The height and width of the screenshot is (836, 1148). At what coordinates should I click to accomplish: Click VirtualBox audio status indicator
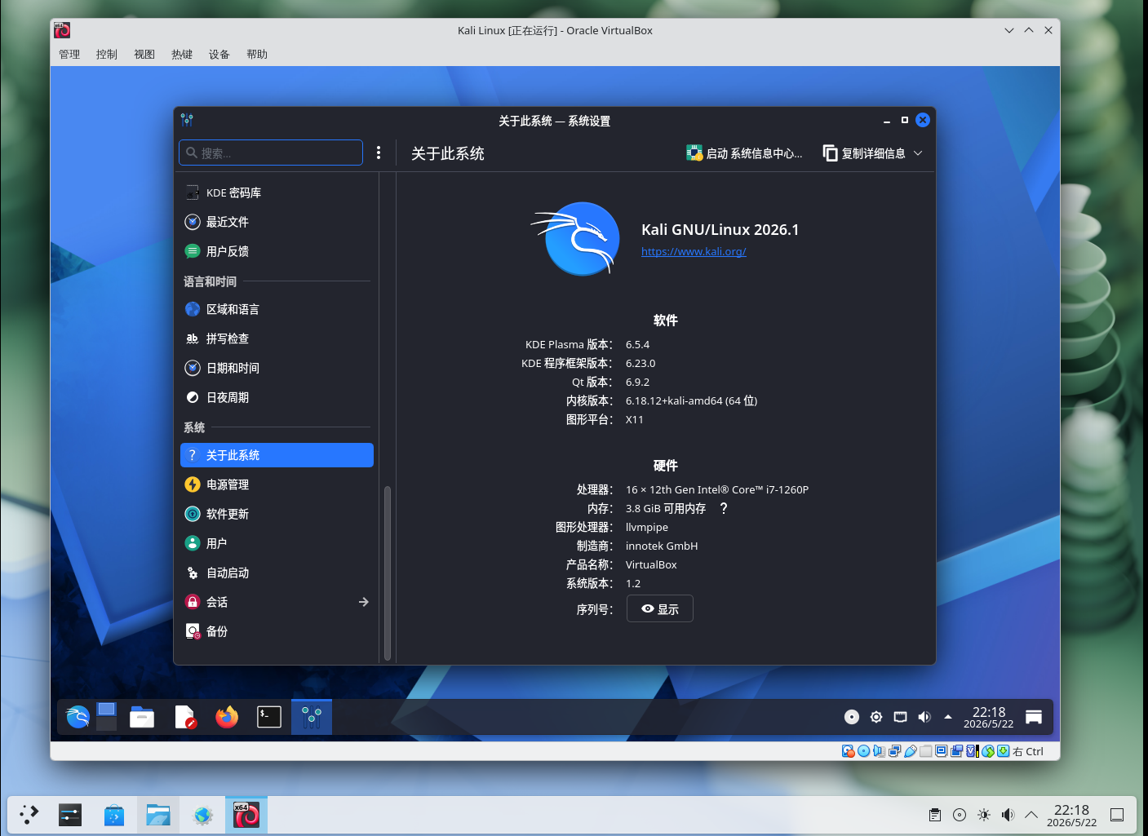(x=880, y=751)
